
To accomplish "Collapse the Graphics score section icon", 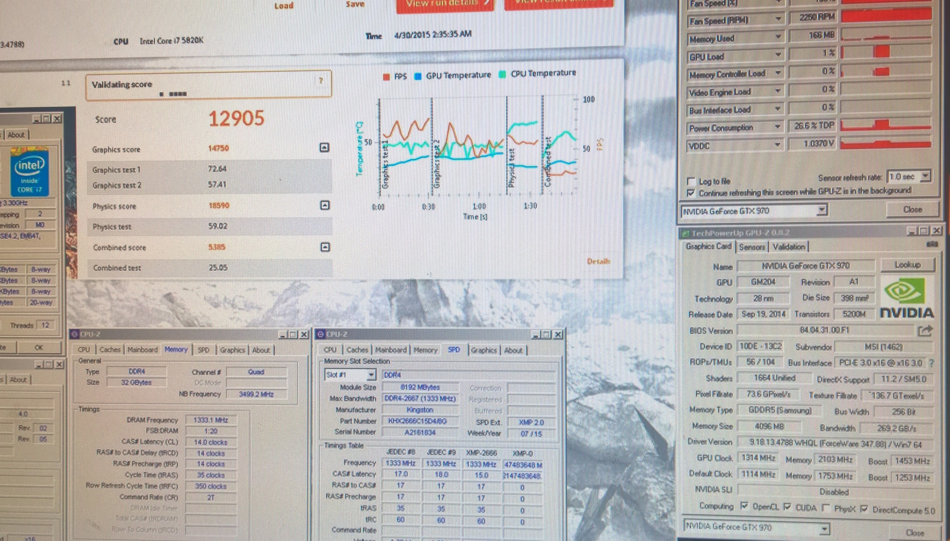I will click(x=324, y=148).
